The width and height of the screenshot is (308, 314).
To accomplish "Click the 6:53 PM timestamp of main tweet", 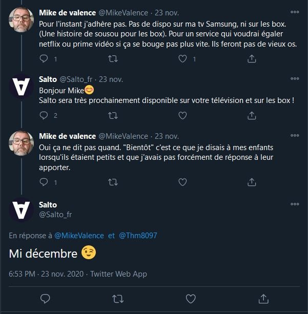I will [x=23, y=274].
